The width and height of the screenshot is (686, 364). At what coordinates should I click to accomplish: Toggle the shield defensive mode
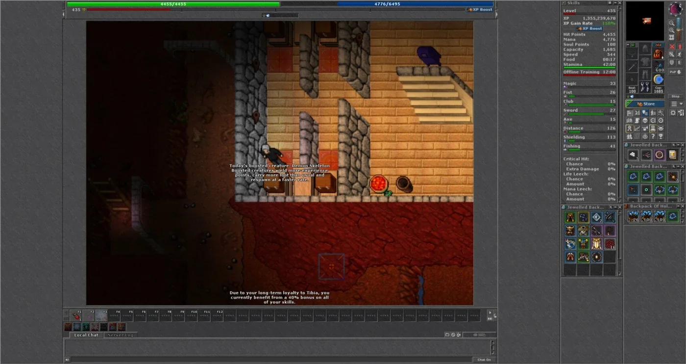click(672, 63)
